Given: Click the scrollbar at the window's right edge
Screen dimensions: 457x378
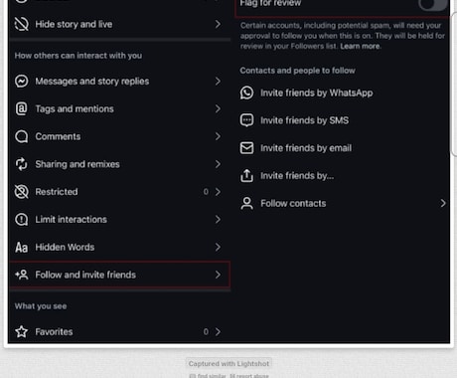Looking at the screenshot, I should (454, 83).
